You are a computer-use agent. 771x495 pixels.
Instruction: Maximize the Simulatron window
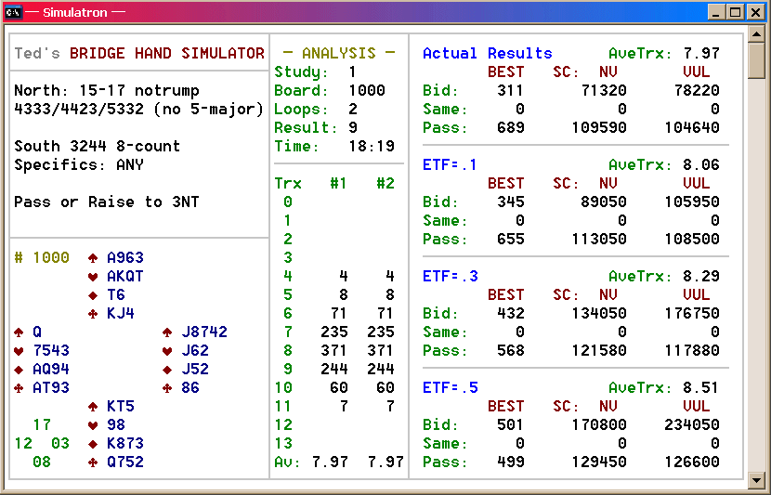click(x=735, y=12)
